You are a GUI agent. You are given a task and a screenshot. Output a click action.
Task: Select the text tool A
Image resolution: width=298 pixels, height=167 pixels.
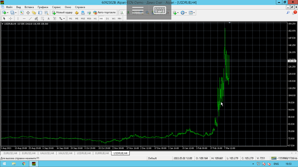[49, 19]
